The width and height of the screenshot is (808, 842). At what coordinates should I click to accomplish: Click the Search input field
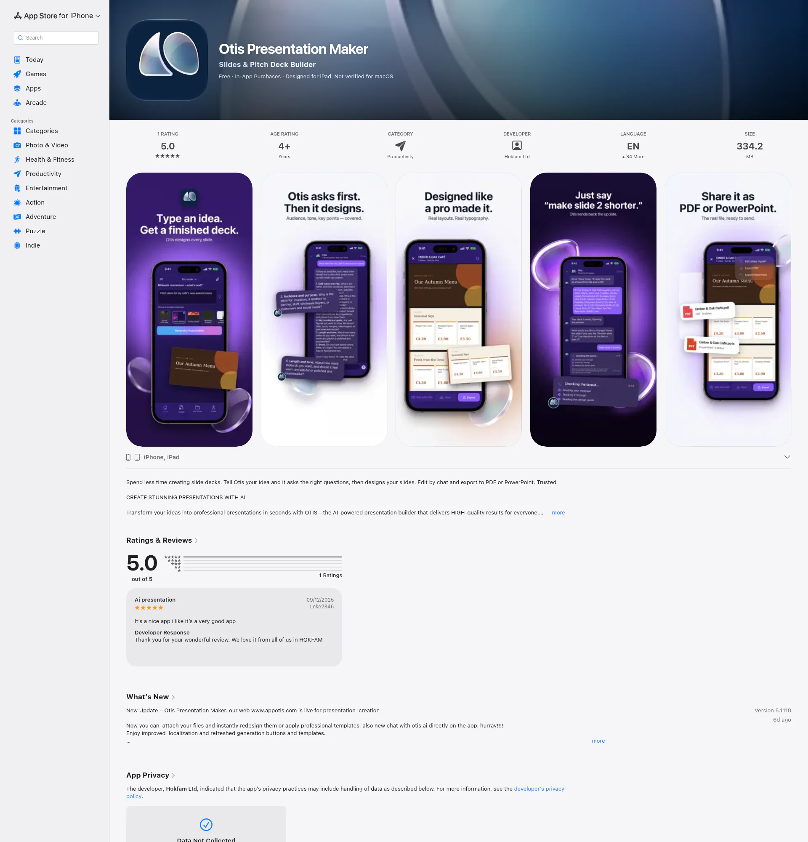56,38
